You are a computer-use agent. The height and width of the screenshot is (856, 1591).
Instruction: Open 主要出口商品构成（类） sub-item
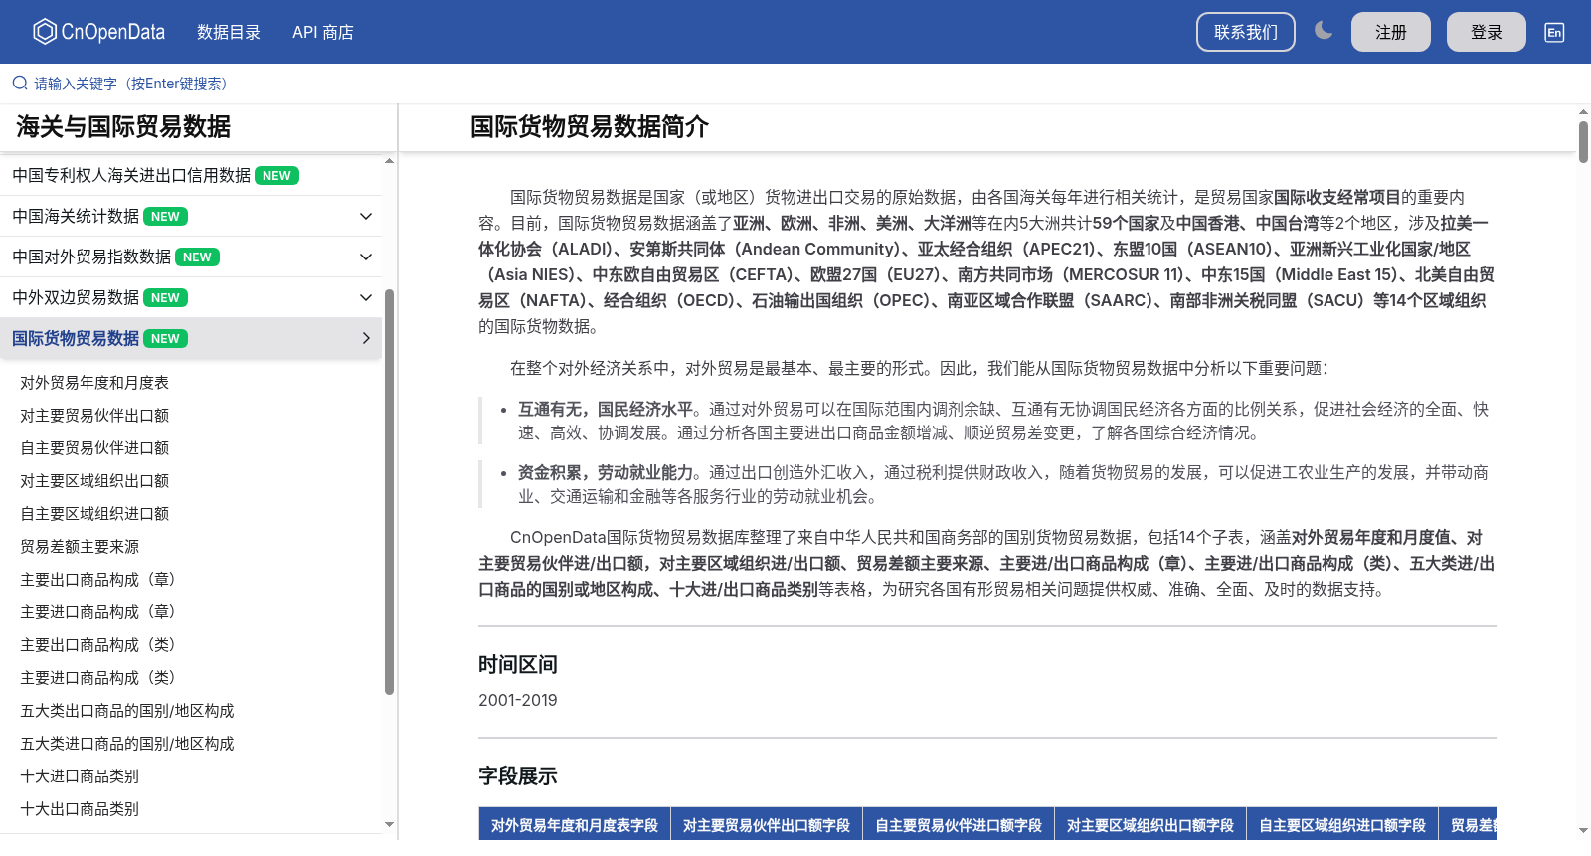coord(97,644)
